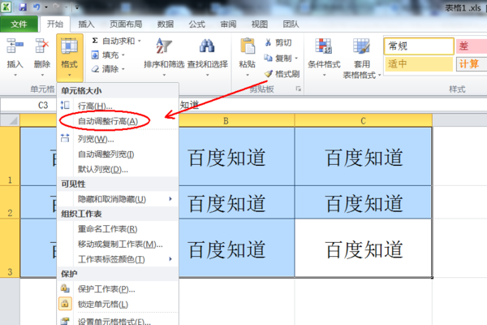Click the Protect Sheet icon in the menu
This screenshot has height=325, width=487.
(x=65, y=288)
